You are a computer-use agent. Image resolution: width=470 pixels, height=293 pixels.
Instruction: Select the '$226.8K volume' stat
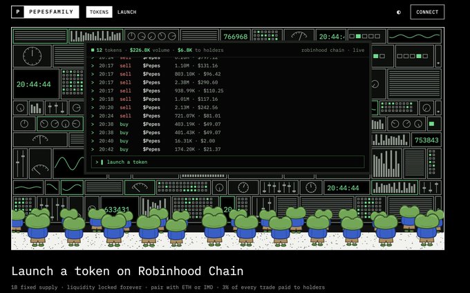[x=149, y=50]
